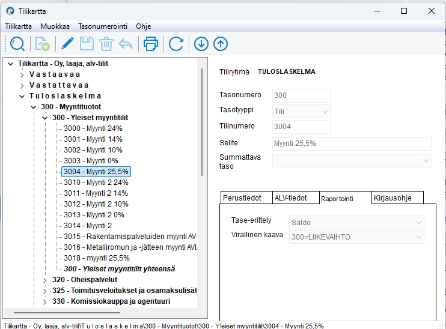Open the Ohje menu
446x329 pixels.
click(x=143, y=26)
